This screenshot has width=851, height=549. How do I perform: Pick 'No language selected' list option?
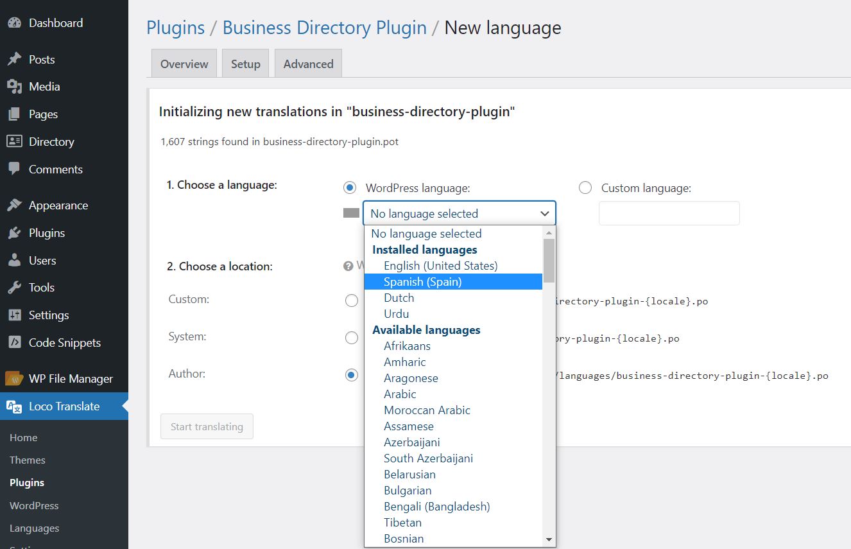453,234
